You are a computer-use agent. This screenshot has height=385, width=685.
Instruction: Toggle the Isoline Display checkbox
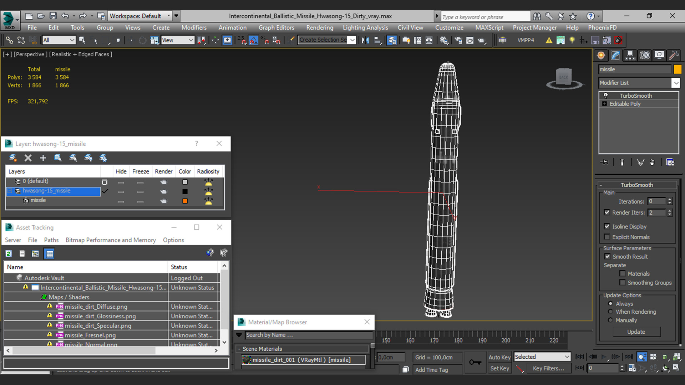click(607, 226)
